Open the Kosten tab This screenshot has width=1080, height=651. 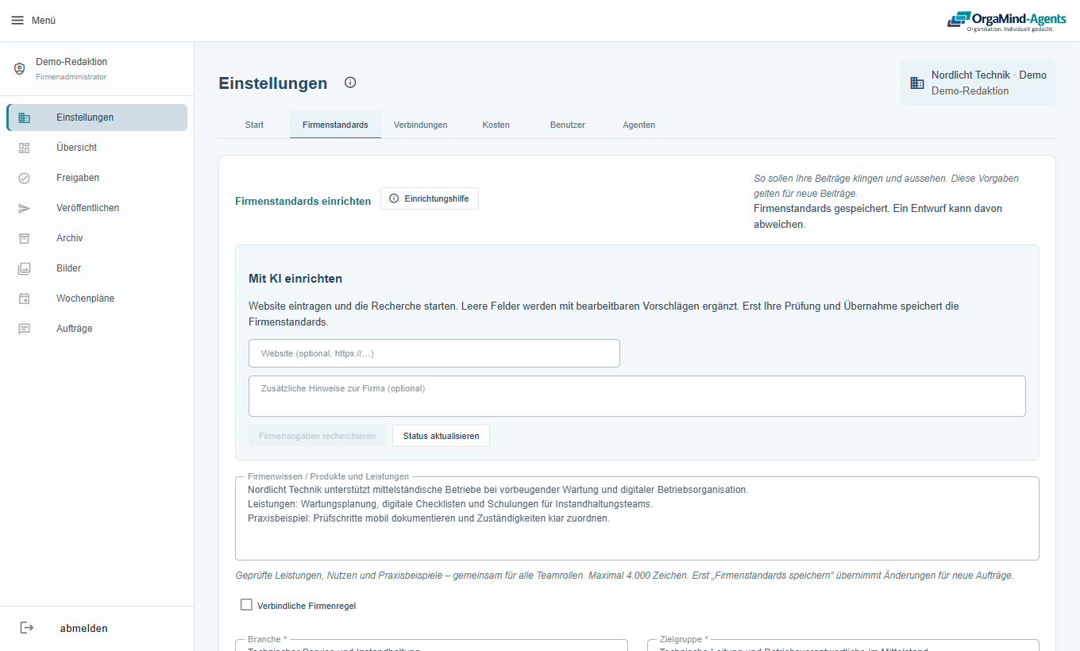click(496, 125)
